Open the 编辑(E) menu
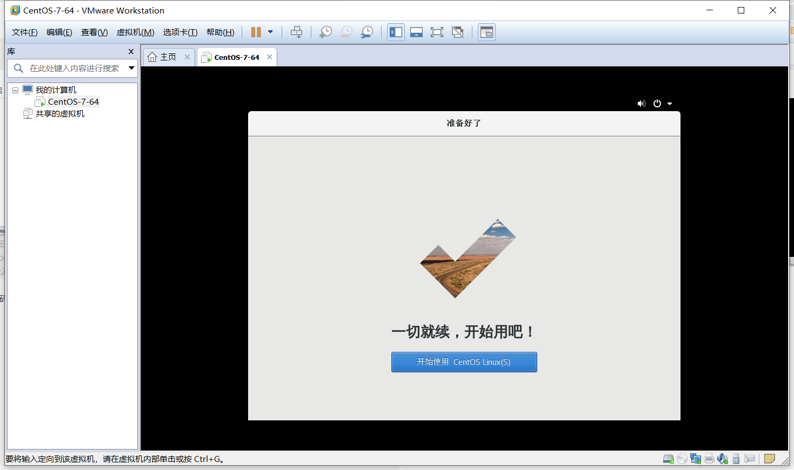Screen dimensions: 794x470 coord(59,32)
